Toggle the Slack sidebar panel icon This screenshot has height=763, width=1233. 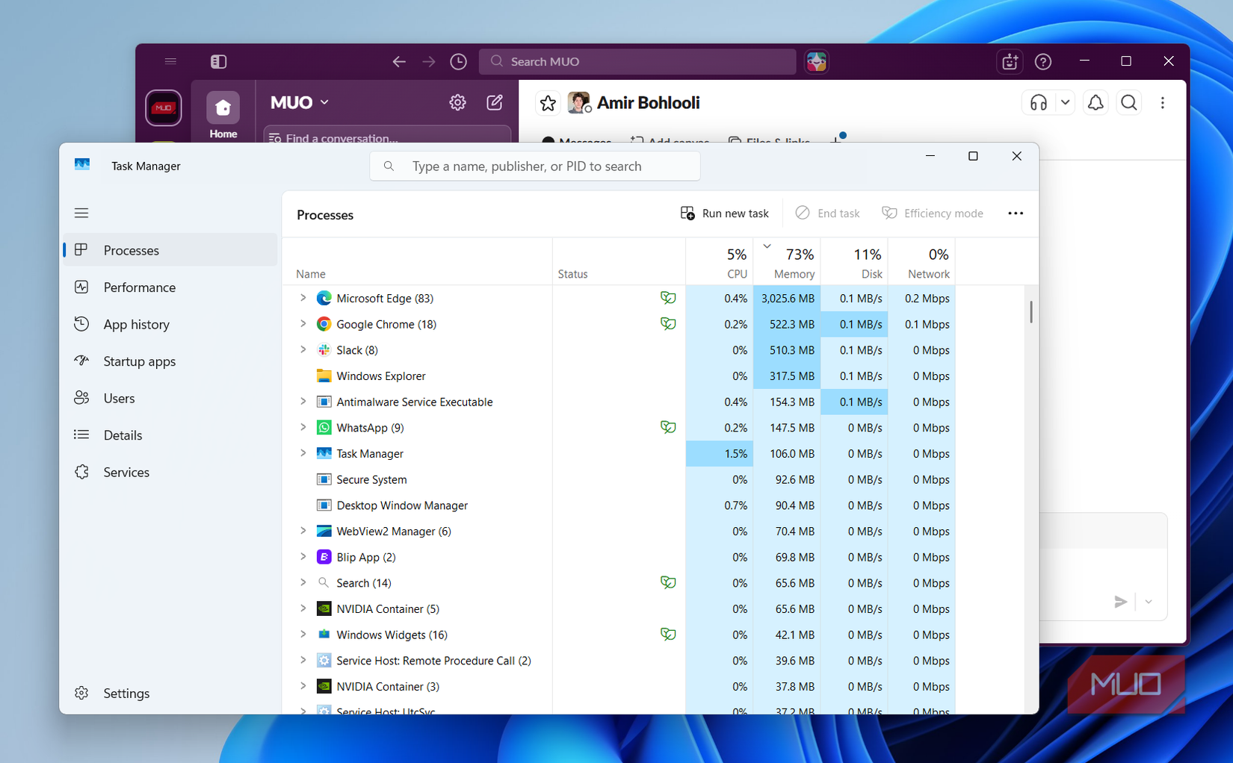(x=218, y=61)
